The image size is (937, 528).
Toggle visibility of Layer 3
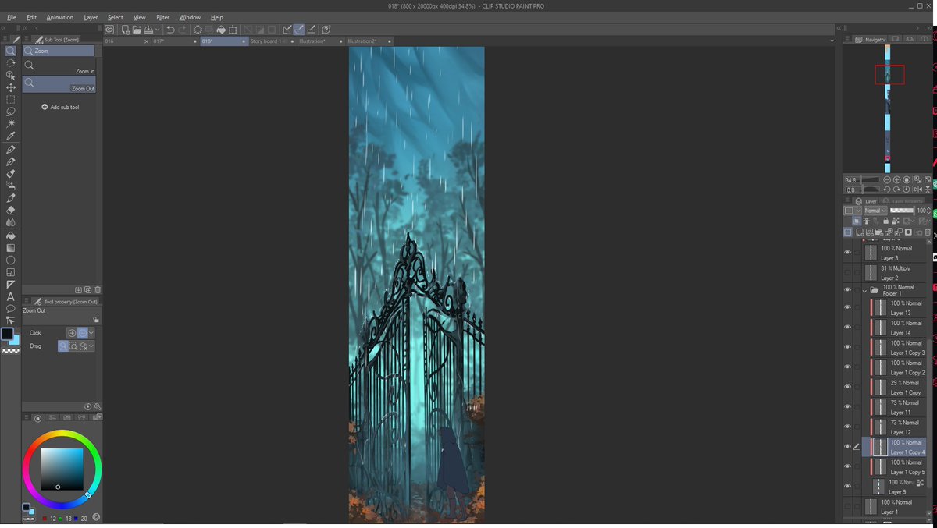tap(847, 252)
